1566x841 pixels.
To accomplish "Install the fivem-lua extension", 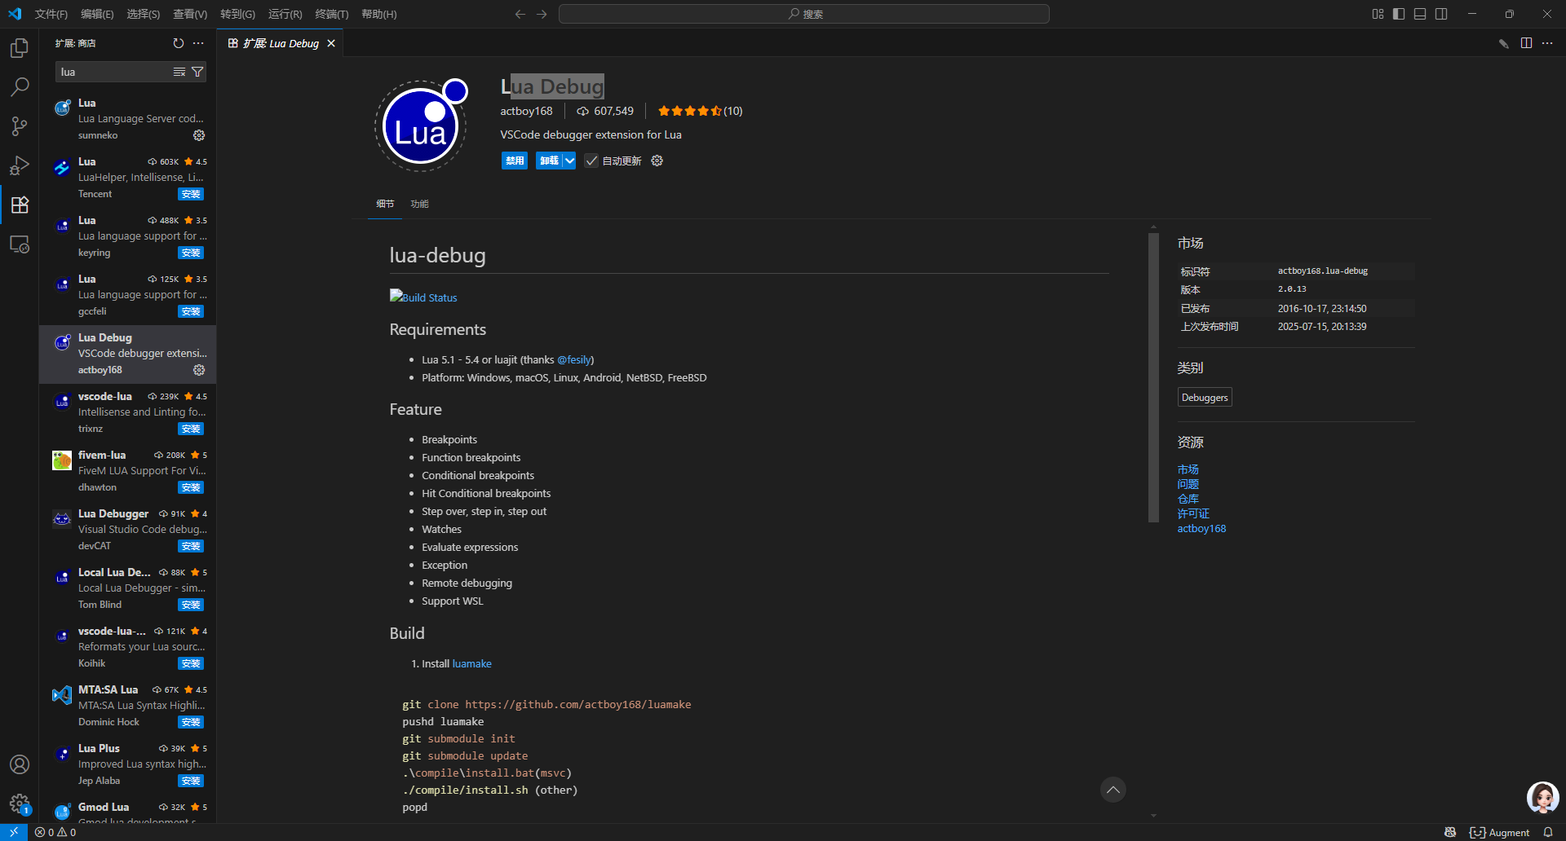I will 191,487.
